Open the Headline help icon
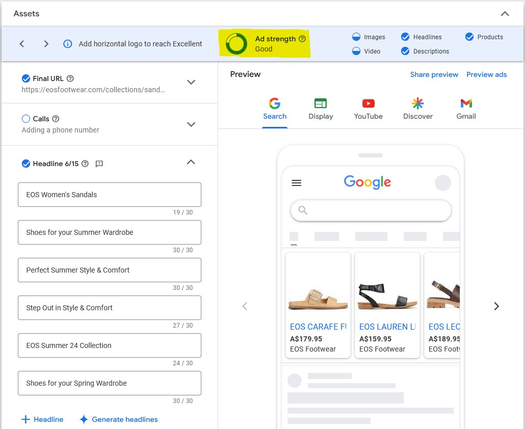 pos(85,164)
